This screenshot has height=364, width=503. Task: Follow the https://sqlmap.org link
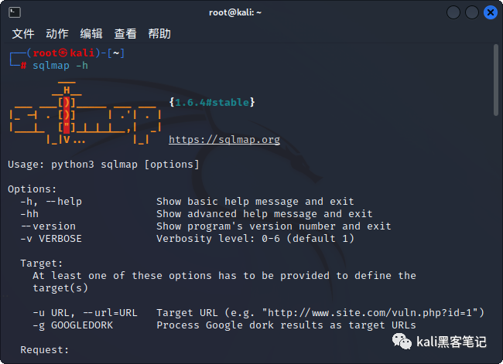(x=224, y=140)
